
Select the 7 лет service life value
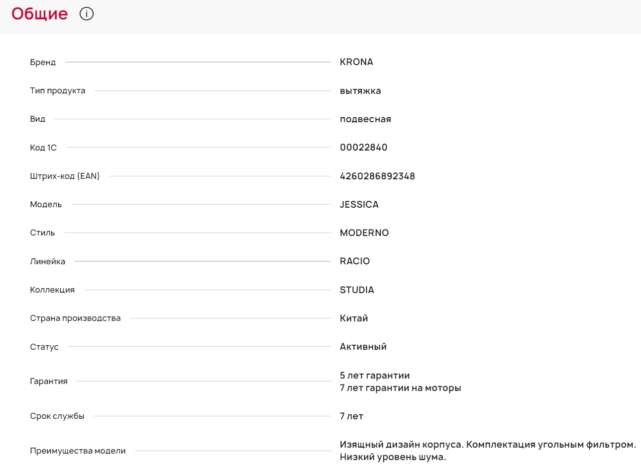pos(351,416)
